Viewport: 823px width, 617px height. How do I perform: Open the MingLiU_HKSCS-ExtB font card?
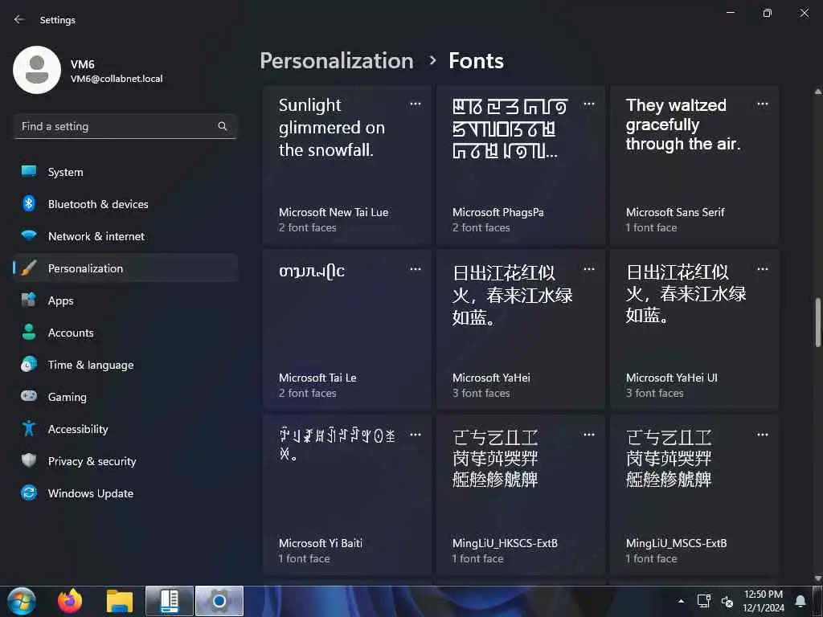521,495
